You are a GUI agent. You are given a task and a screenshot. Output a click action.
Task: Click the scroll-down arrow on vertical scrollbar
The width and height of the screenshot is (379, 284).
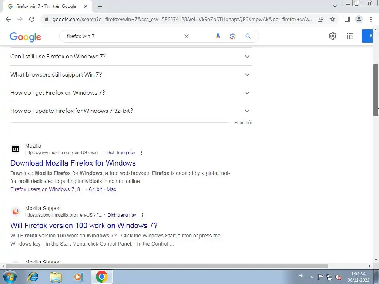(x=376, y=260)
